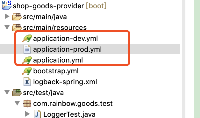Click the vertical scrollbar of the explorer

tap(183, 59)
